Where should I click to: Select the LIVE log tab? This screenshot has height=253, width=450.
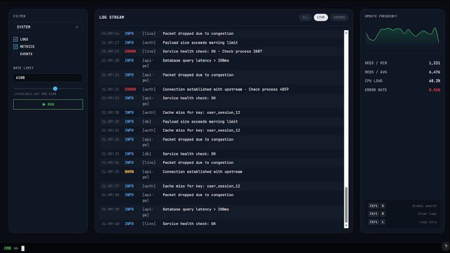coord(321,17)
